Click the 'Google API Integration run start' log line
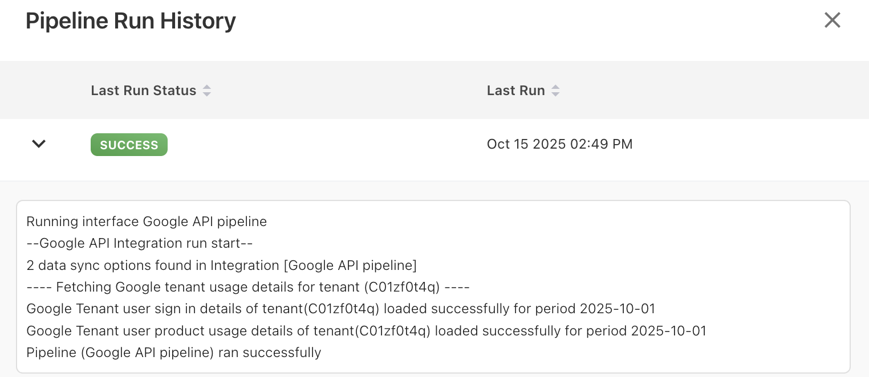The height and width of the screenshot is (377, 869). pos(140,243)
